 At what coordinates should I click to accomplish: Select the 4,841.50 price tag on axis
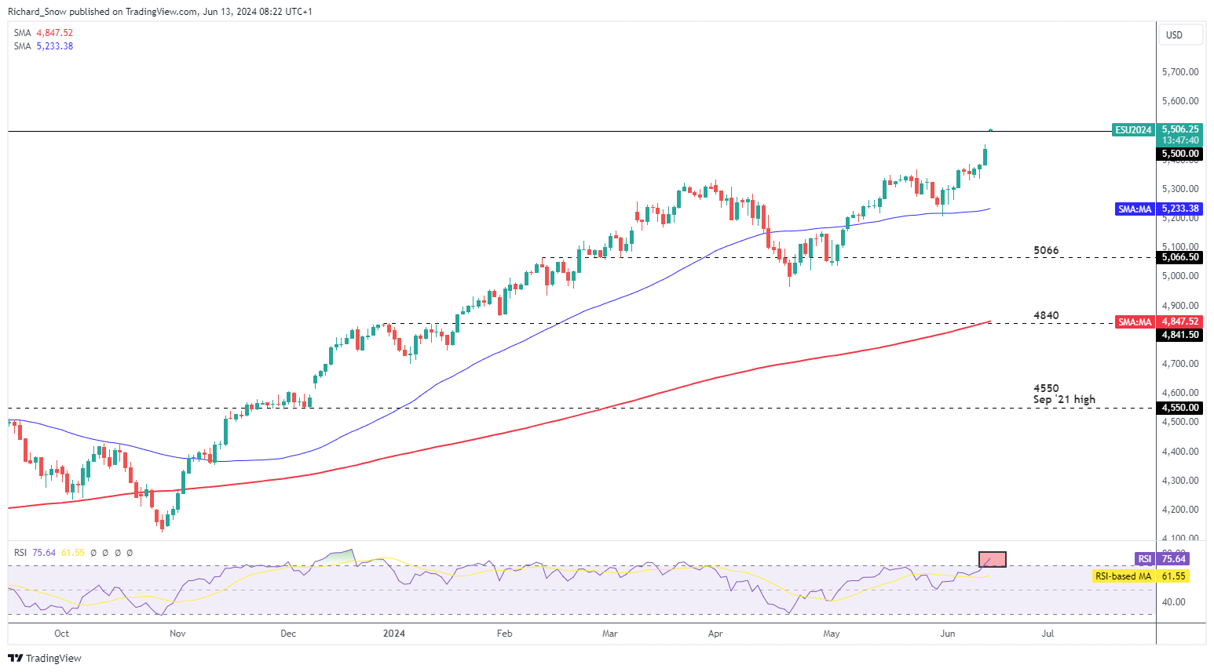(x=1180, y=335)
